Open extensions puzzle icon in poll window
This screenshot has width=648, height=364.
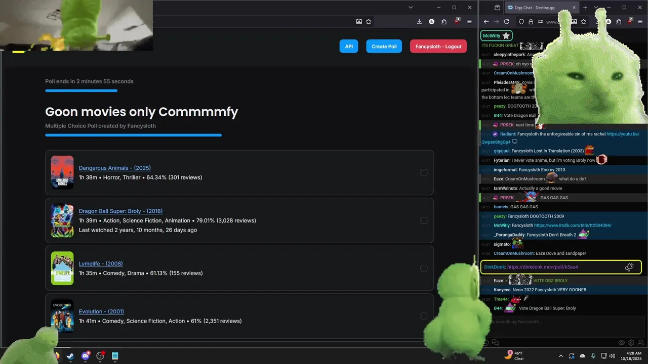click(x=444, y=22)
